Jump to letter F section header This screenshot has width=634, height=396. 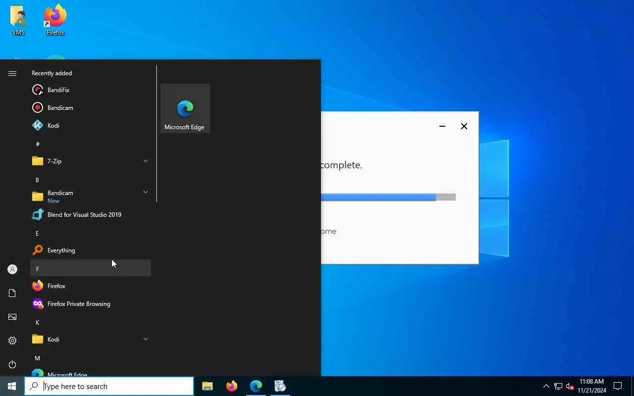[91, 268]
